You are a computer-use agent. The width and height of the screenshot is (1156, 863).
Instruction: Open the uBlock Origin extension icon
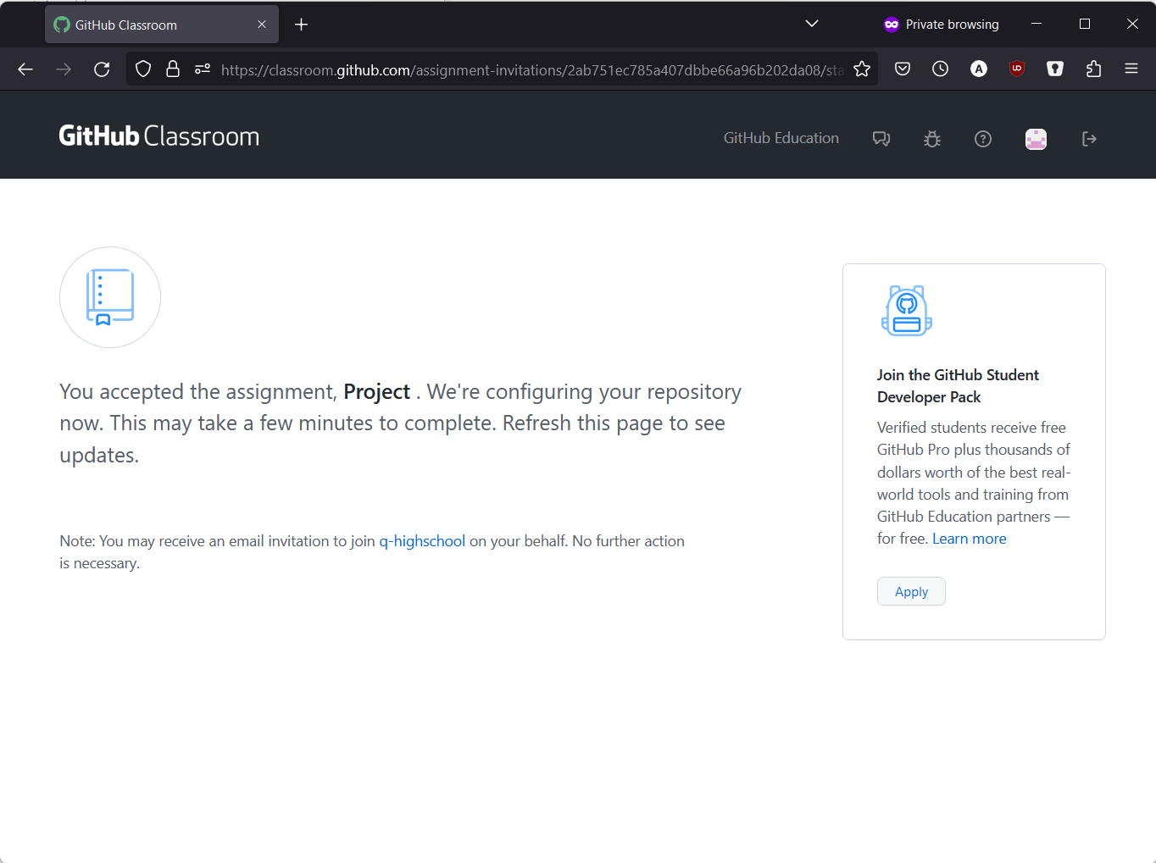click(1017, 69)
